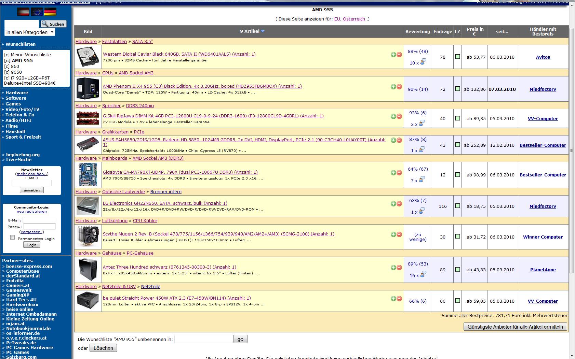Click green plus for G.Skill RipJaws kit
The image size is (575, 359).
393,116
